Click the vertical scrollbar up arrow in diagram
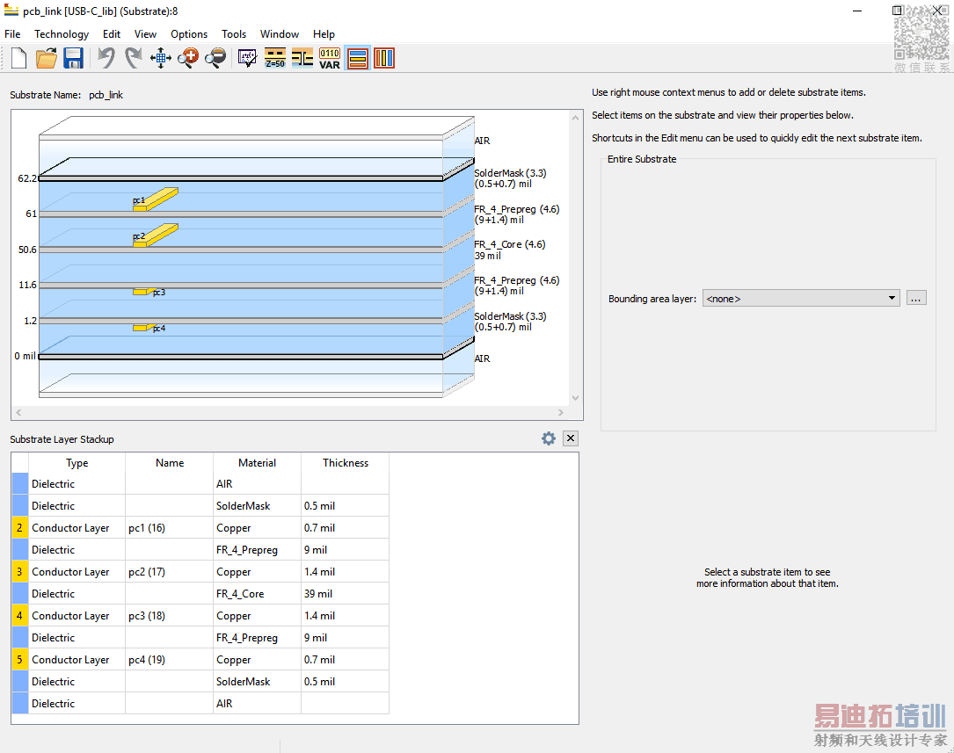The image size is (954, 753). click(576, 118)
